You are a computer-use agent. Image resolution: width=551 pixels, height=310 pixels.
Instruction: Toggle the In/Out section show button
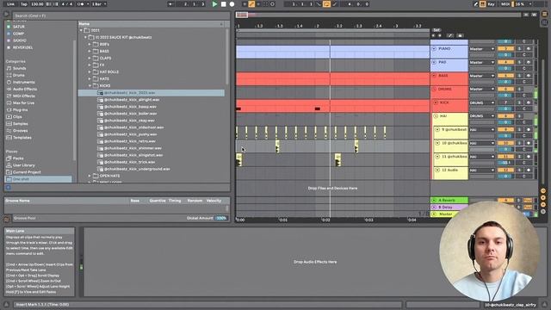click(543, 190)
